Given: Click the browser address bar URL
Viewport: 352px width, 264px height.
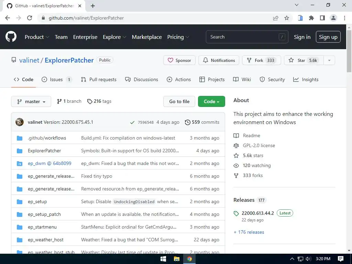Looking at the screenshot, I should [86, 18].
